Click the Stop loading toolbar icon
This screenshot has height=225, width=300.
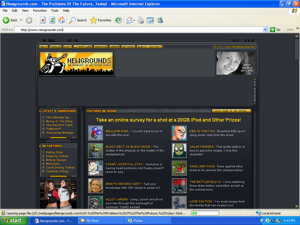(43, 20)
